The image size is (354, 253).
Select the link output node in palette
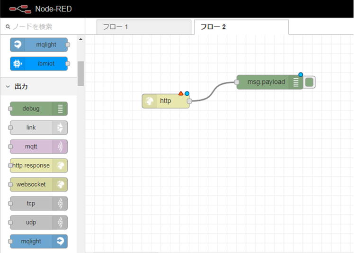(39, 128)
